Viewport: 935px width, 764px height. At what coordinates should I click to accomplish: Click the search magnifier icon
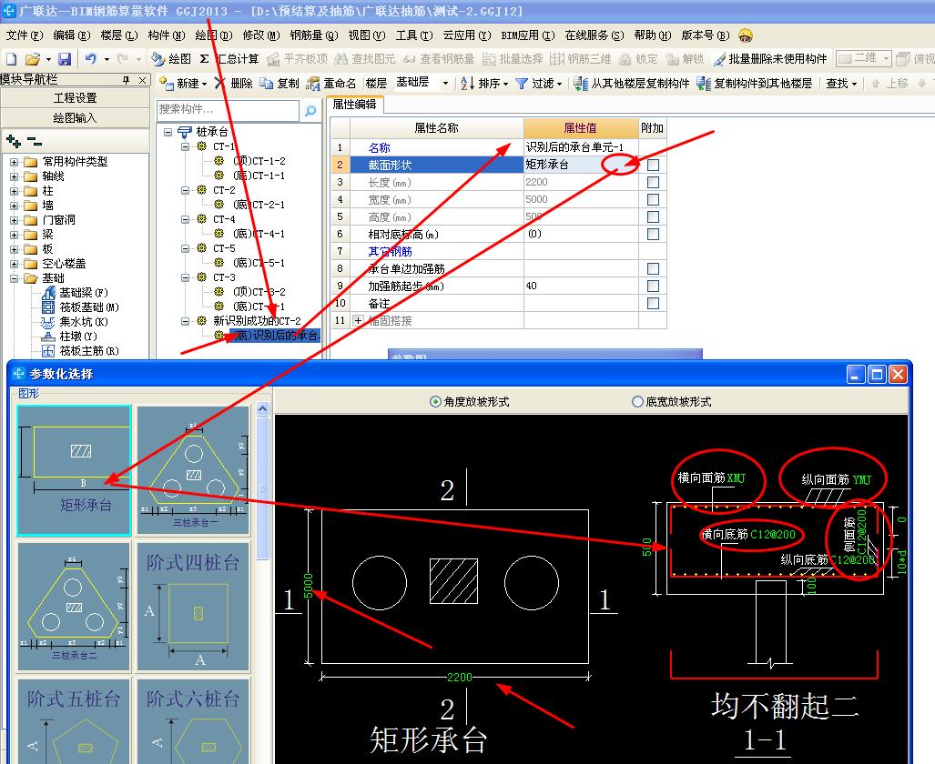tap(310, 111)
